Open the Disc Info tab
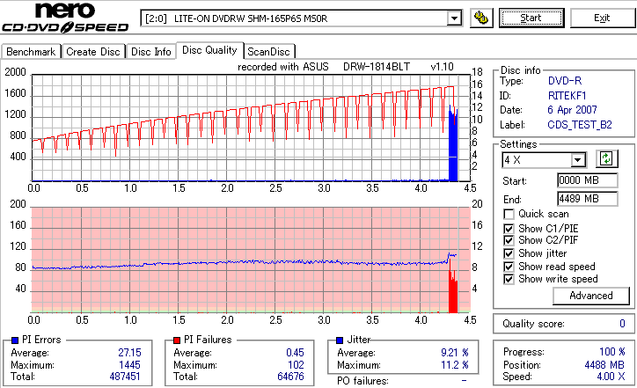This screenshot has width=637, height=388. [x=150, y=52]
